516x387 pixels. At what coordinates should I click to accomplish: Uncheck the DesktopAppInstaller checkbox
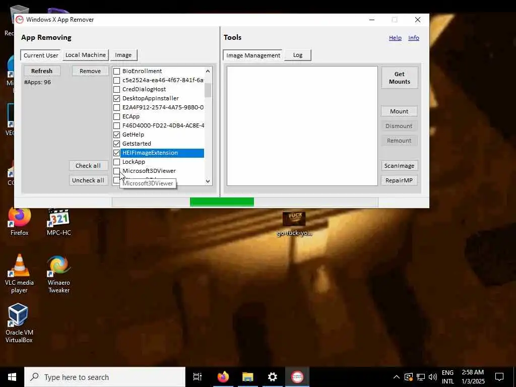click(116, 98)
